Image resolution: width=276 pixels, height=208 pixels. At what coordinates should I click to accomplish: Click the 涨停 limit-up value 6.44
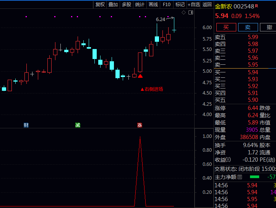(x=253, y=108)
